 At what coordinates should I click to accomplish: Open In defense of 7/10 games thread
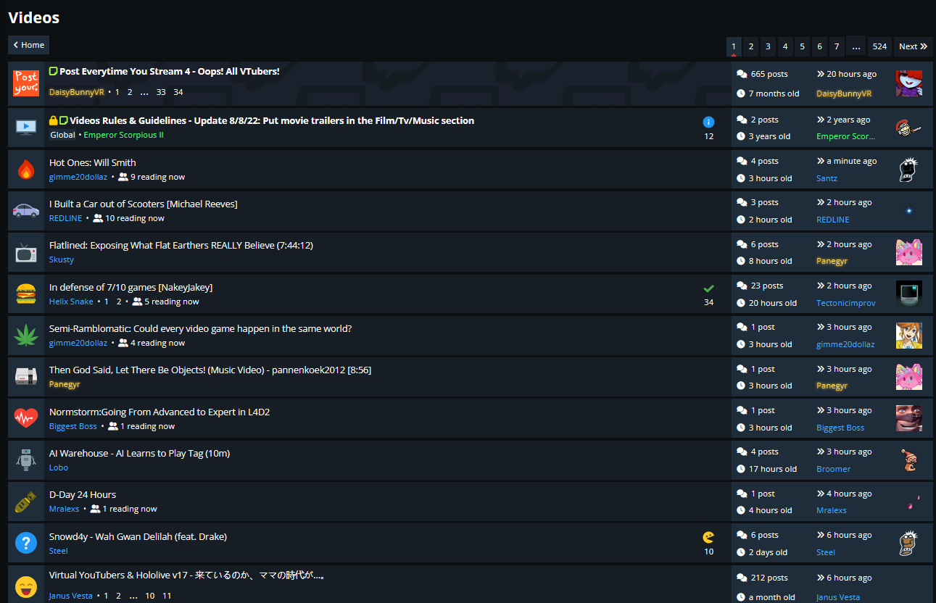click(x=131, y=287)
